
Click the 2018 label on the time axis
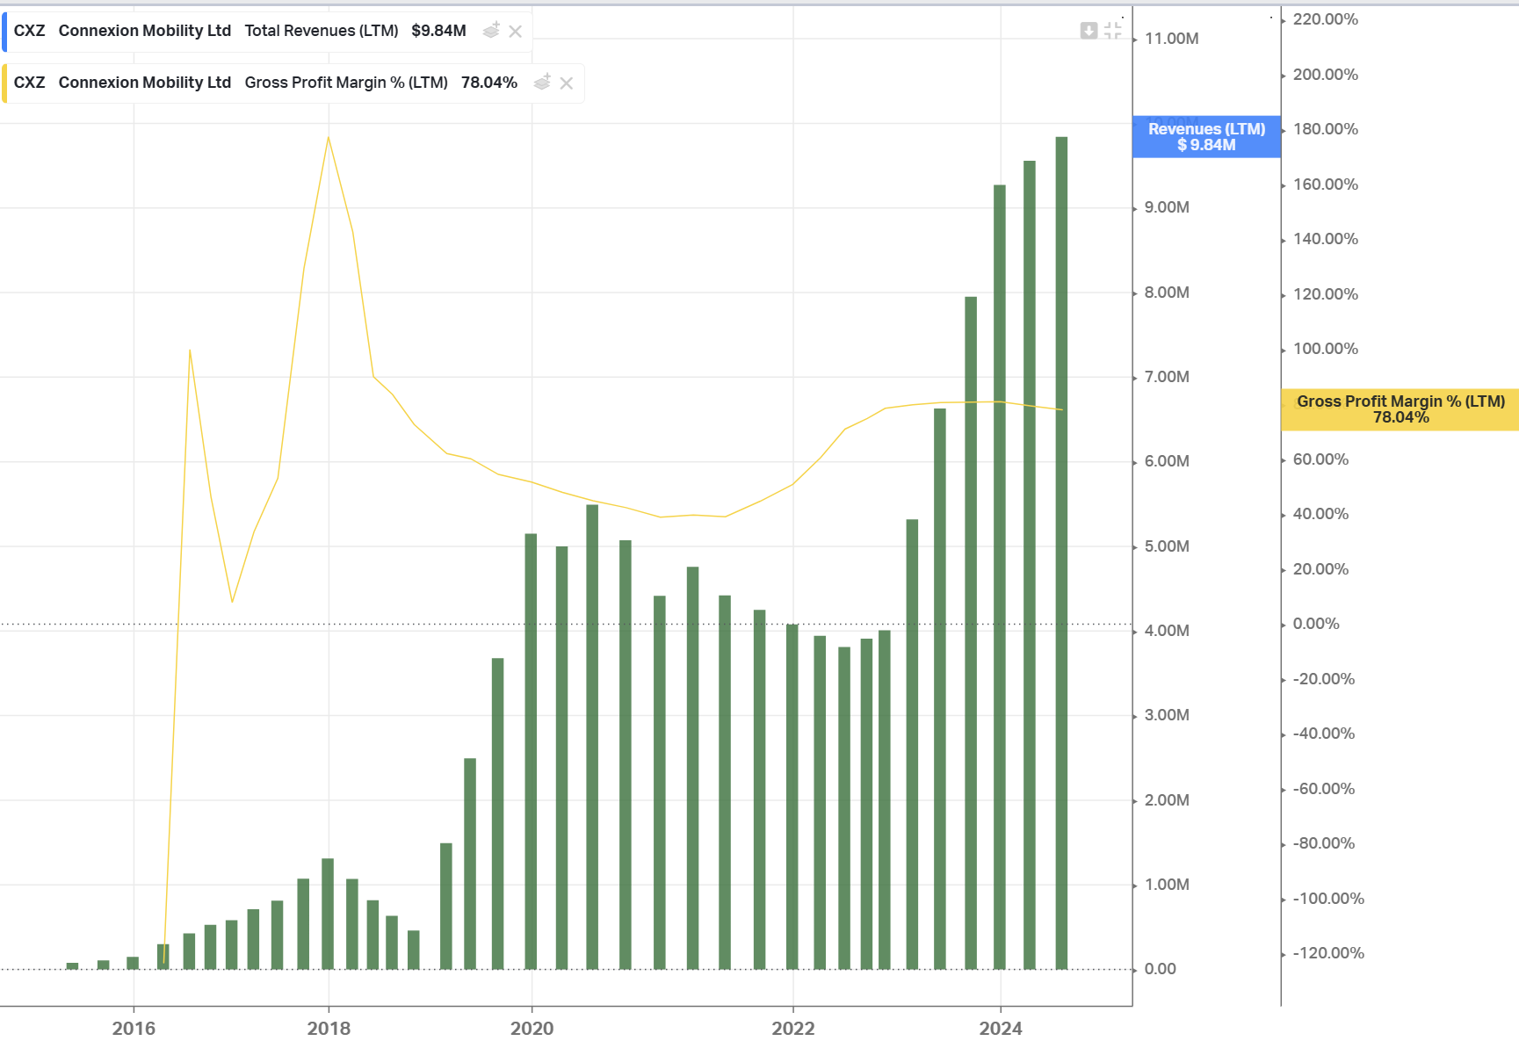pyautogui.click(x=329, y=1028)
